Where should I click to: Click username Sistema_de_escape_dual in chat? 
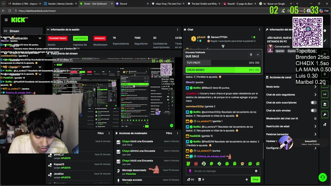tap(211, 157)
